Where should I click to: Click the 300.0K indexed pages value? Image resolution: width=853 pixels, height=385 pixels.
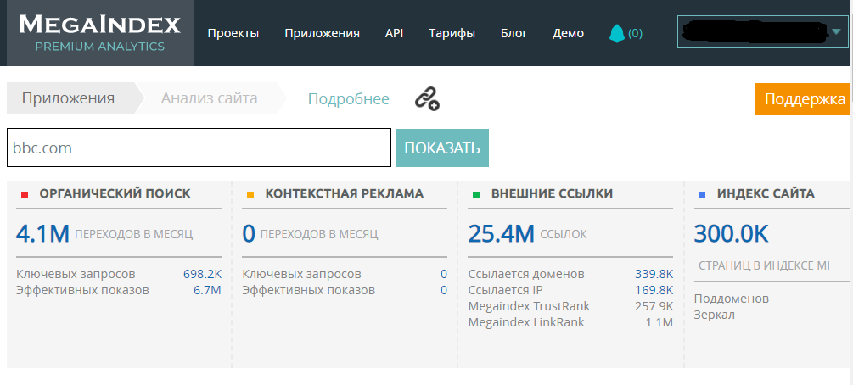[x=731, y=234]
